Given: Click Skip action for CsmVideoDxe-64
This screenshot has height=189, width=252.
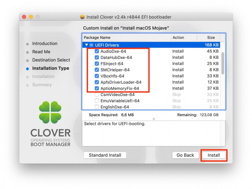Looking at the screenshot, I should (x=176, y=94).
